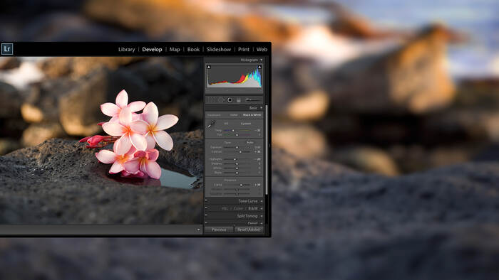Toggle the Tone Curve panel switch

(x=206, y=200)
